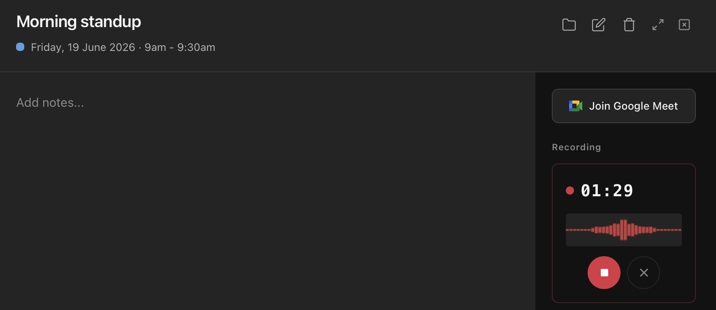Click the 9am - 9:30am time range
Screen dimensions: 716x310
click(180, 47)
